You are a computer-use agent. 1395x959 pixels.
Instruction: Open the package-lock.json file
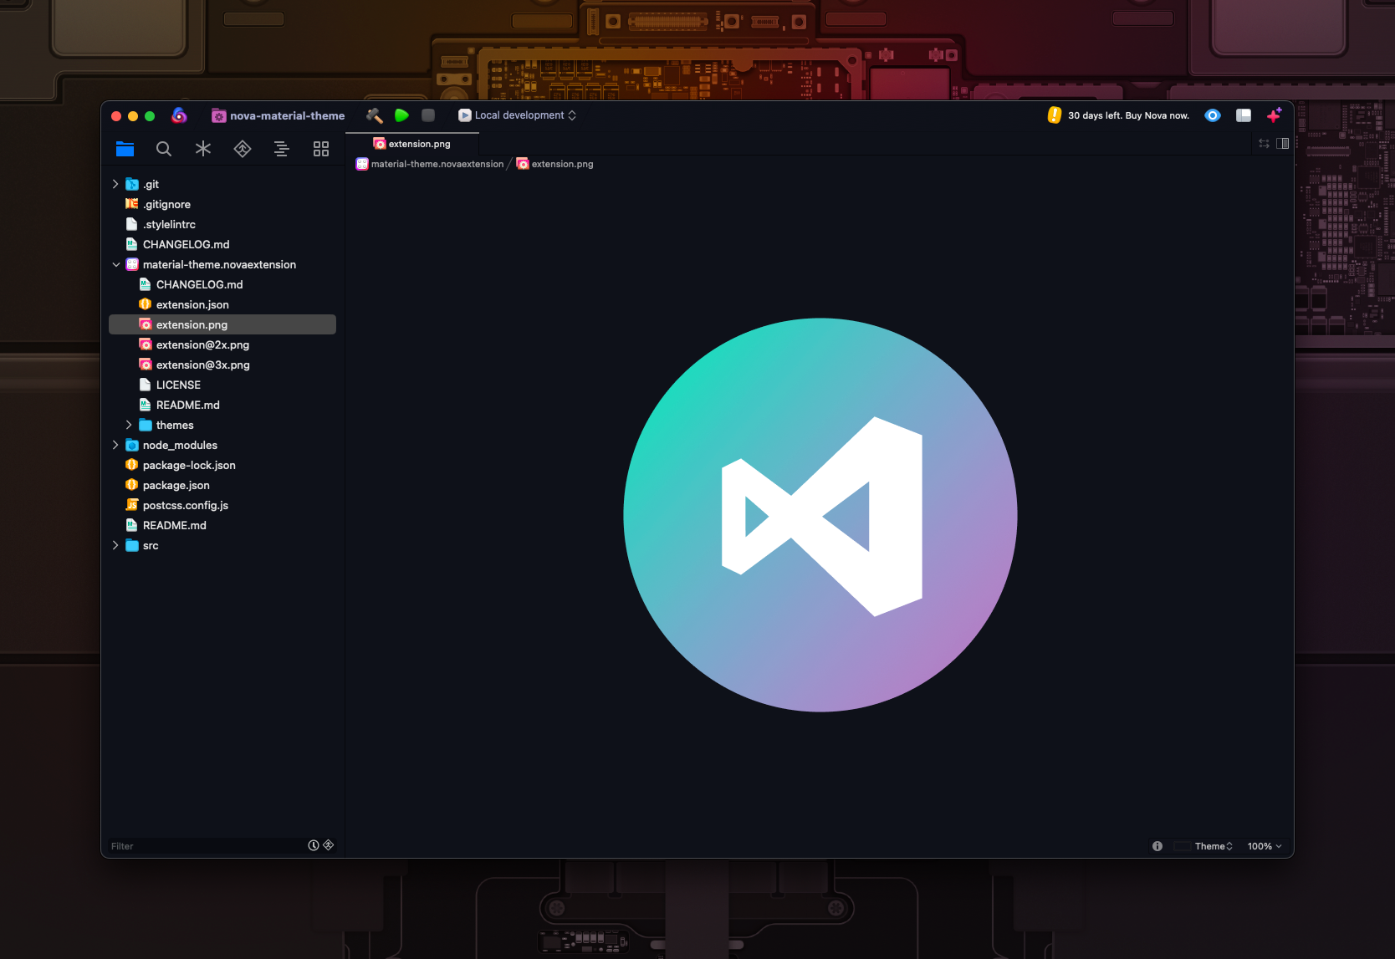click(x=222, y=465)
